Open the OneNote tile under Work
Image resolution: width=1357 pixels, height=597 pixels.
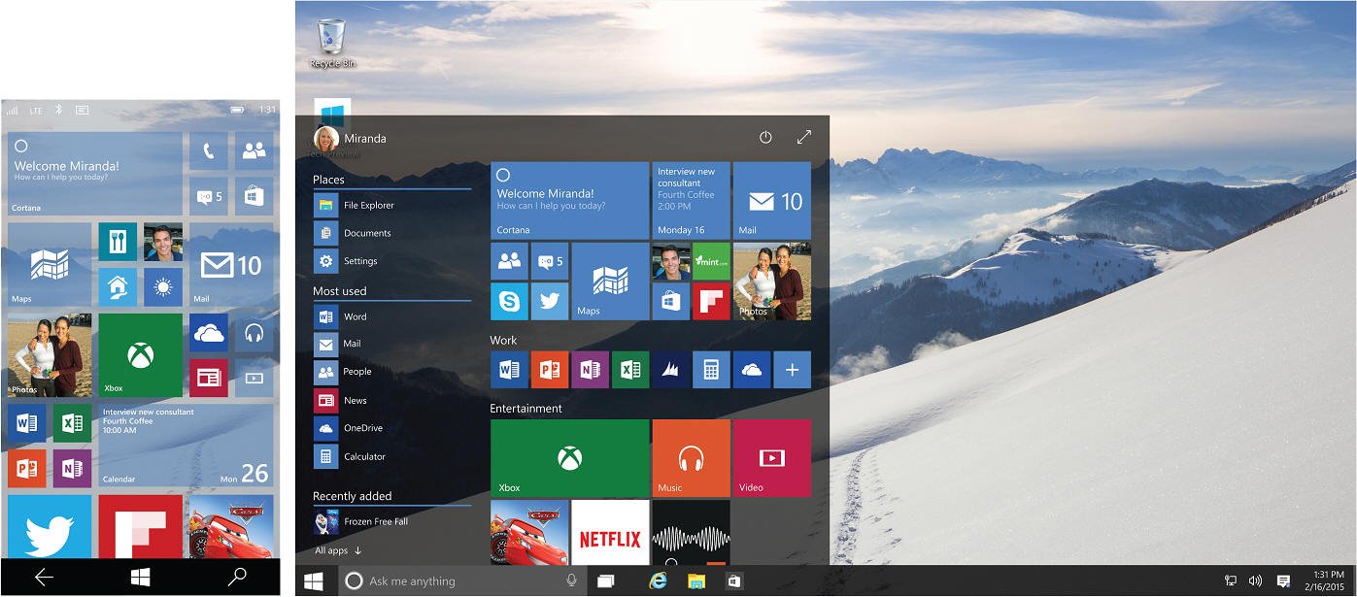(x=590, y=370)
